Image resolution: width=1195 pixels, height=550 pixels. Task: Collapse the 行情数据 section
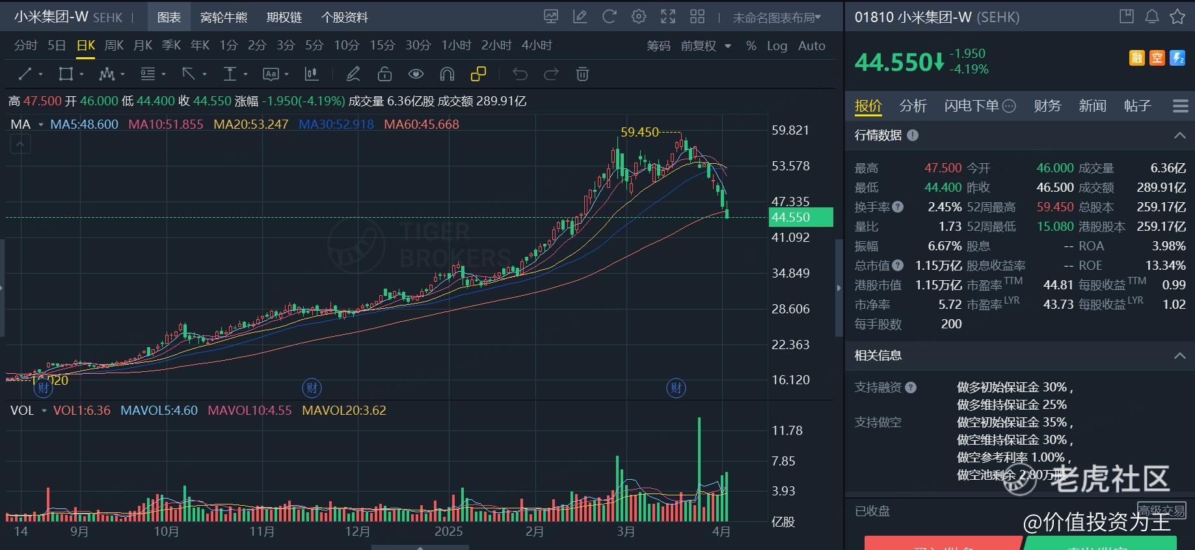[x=1179, y=135]
